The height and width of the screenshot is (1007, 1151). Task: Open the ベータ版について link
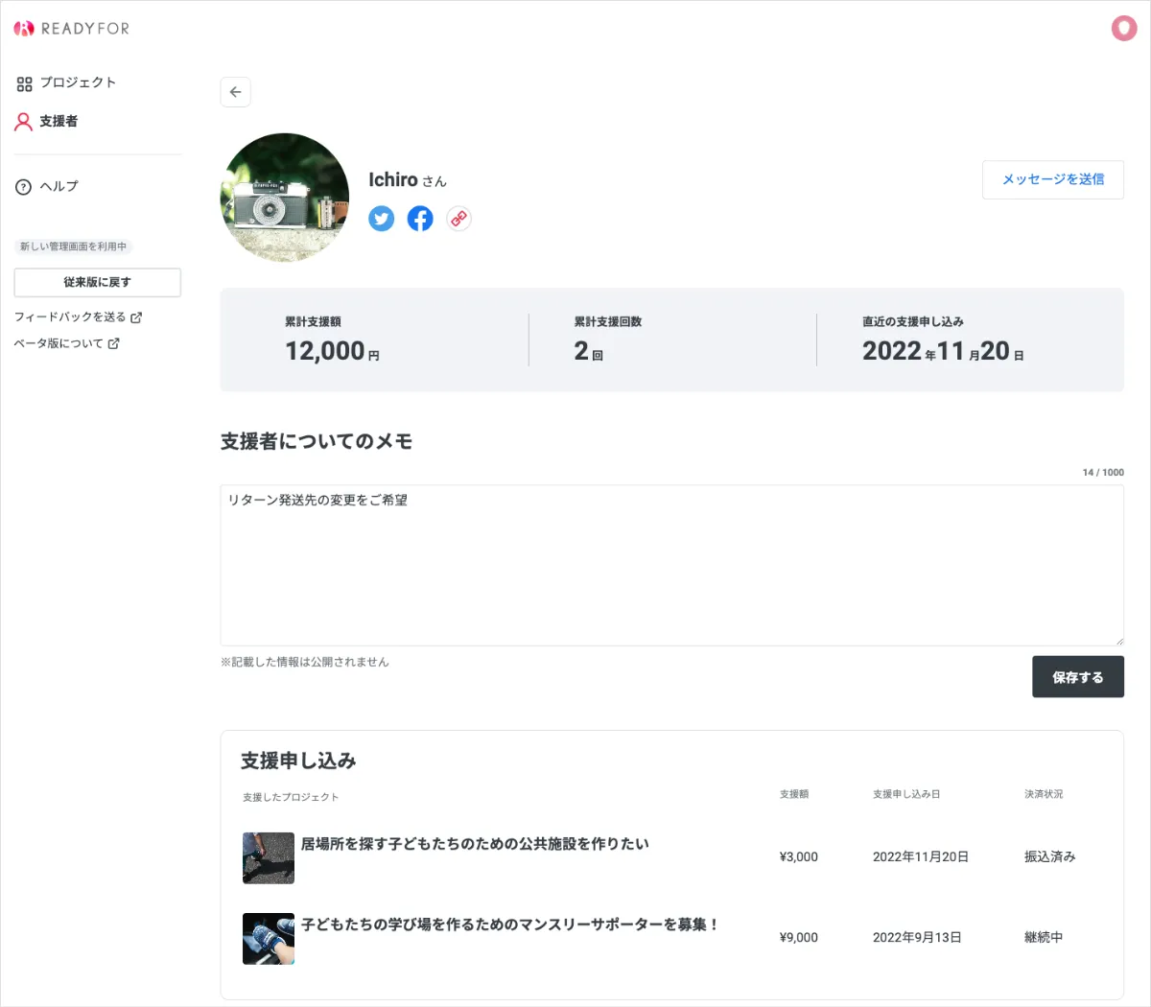59,342
